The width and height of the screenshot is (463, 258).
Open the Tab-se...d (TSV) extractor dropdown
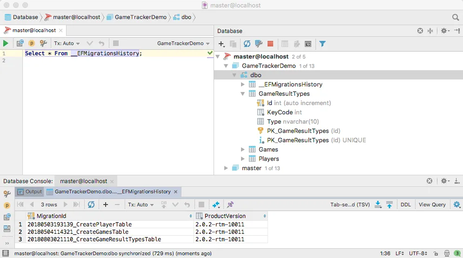(x=350, y=205)
